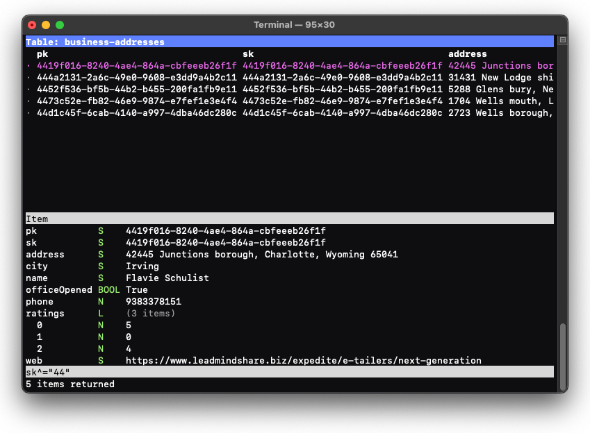Click the Table: business-addresses title bar
The width and height of the screenshot is (590, 433).
click(95, 42)
